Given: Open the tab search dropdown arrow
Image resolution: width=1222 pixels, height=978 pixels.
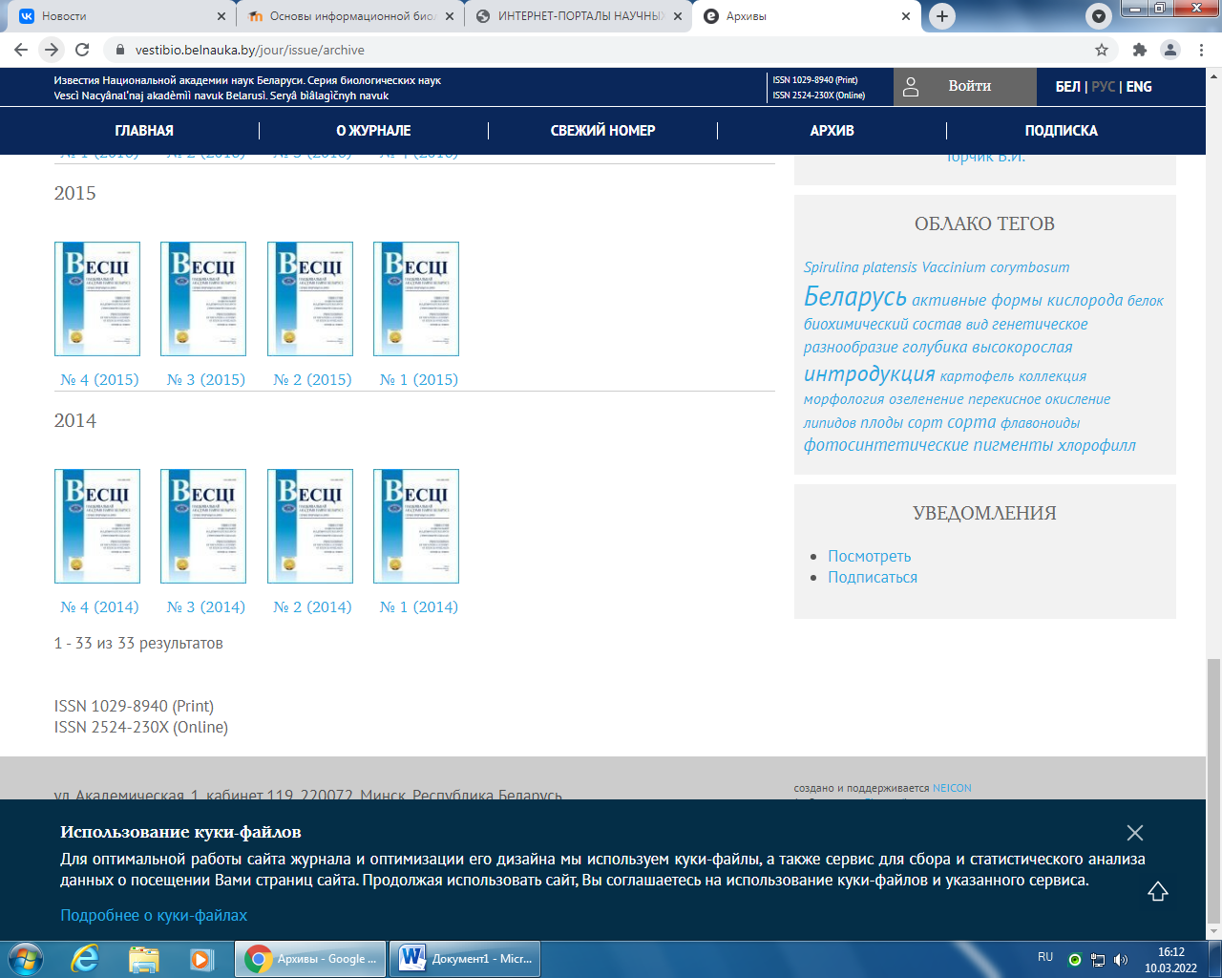Looking at the screenshot, I should point(1099,16).
